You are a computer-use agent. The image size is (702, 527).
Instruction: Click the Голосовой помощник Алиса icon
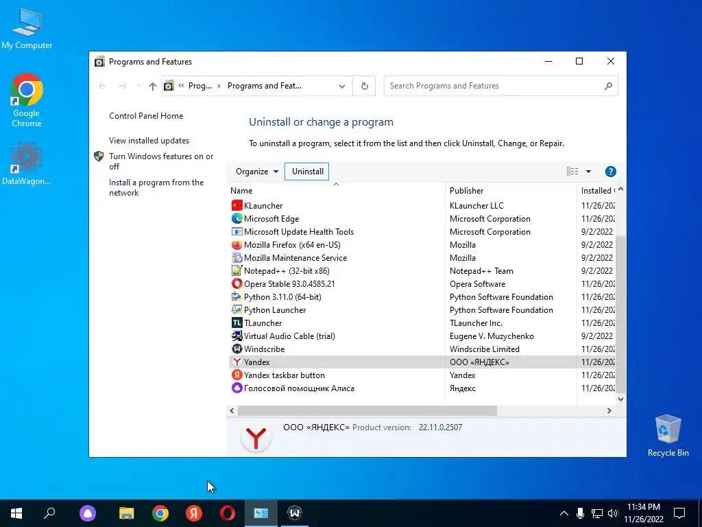point(237,388)
